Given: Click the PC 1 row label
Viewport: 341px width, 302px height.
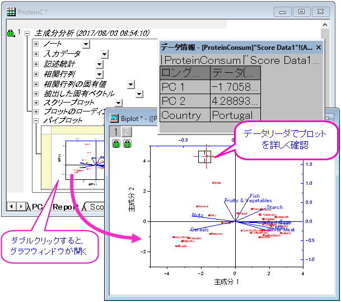Looking at the screenshot, I should pyautogui.click(x=185, y=87).
